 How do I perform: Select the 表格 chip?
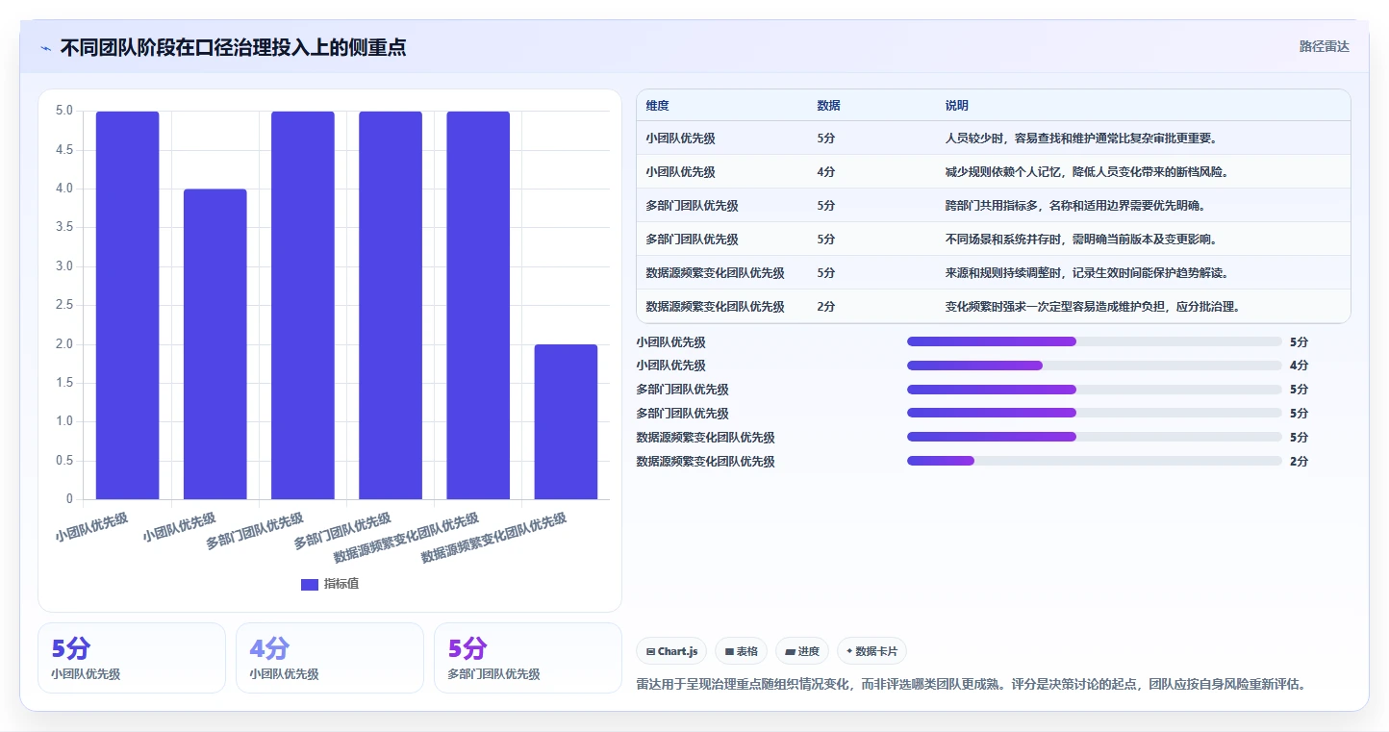(x=741, y=651)
